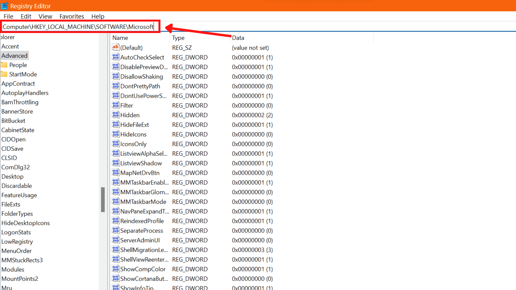Select the Advanced key in the tree
516x290 pixels.
[x=15, y=56]
